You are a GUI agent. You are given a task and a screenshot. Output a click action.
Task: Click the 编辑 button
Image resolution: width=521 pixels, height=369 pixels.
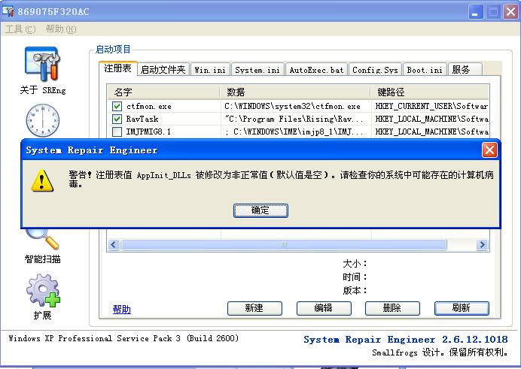click(x=324, y=308)
